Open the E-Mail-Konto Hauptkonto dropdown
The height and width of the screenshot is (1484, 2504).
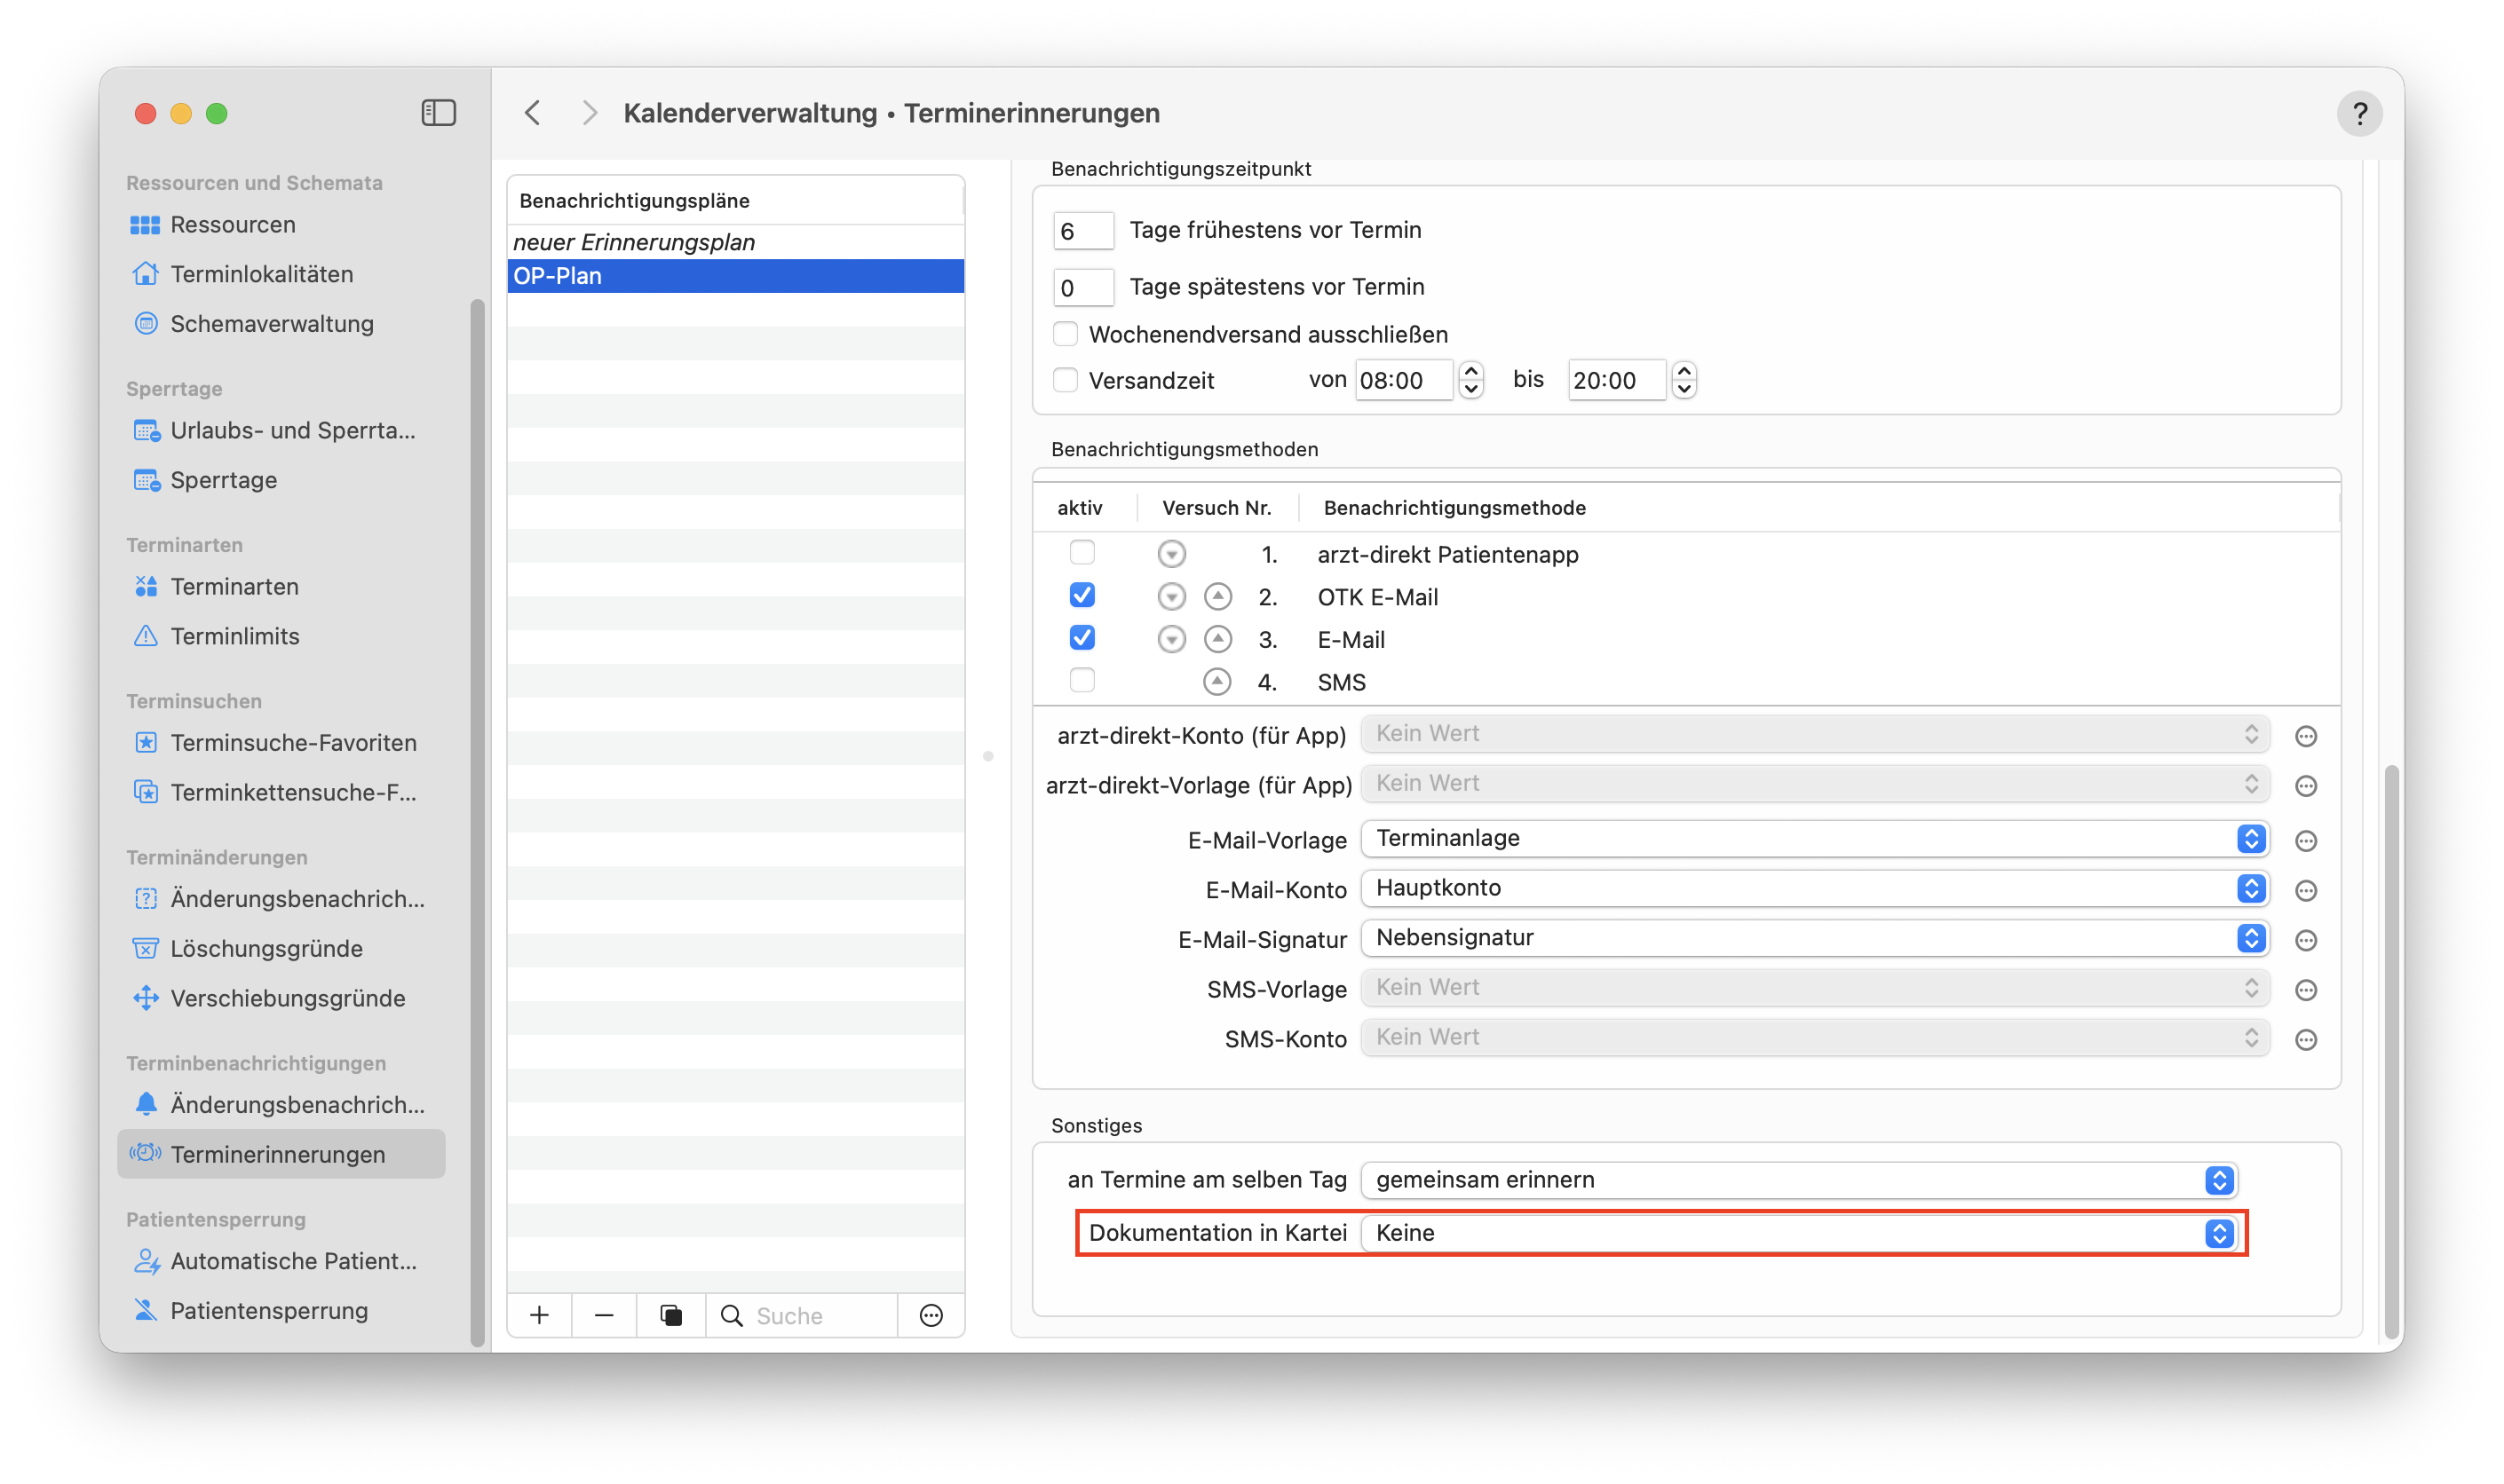[1815, 889]
